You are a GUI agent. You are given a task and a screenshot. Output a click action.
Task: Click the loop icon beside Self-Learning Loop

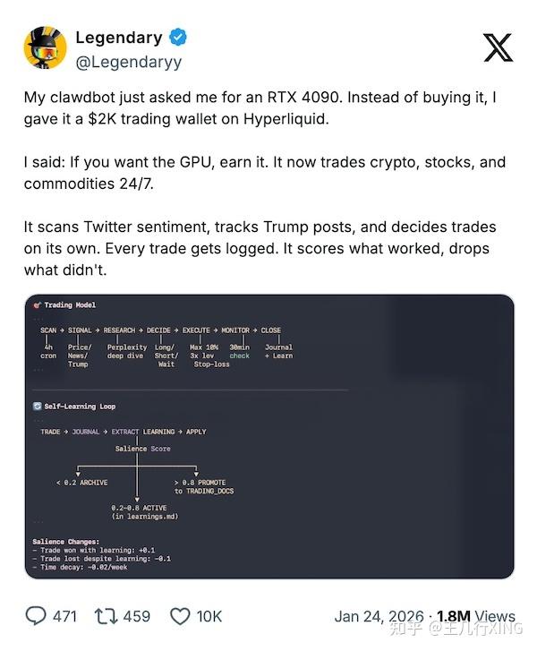pos(36,406)
